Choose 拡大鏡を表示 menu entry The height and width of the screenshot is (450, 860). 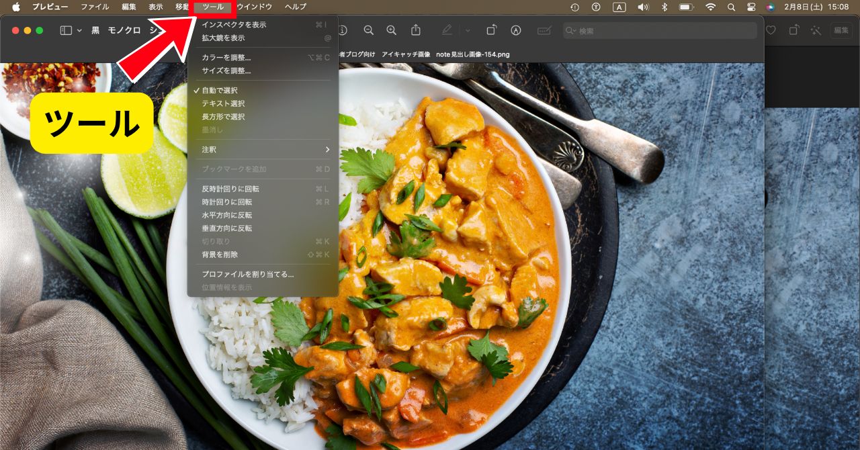click(x=263, y=38)
